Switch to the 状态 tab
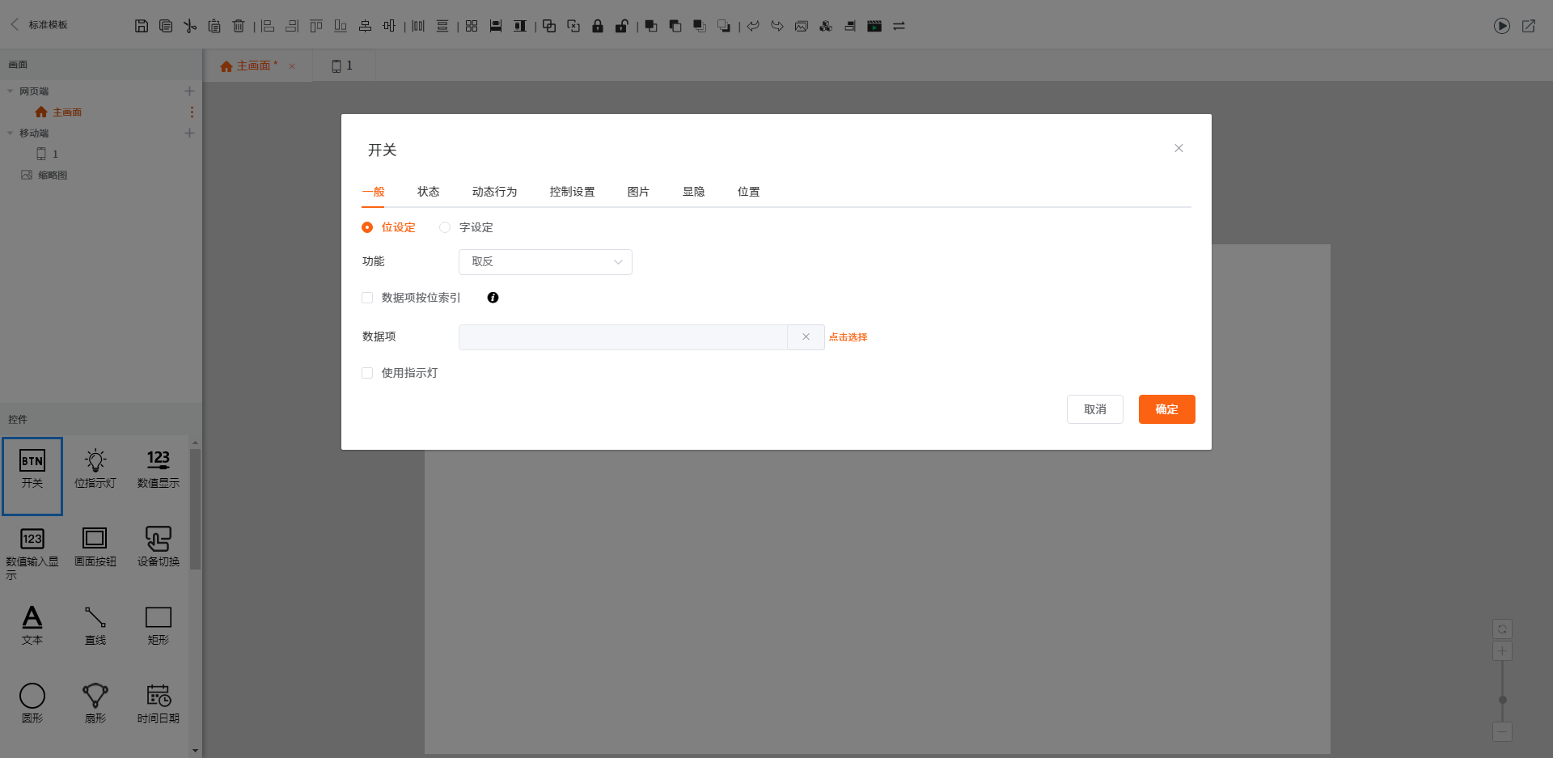The image size is (1553, 758). 428,192
